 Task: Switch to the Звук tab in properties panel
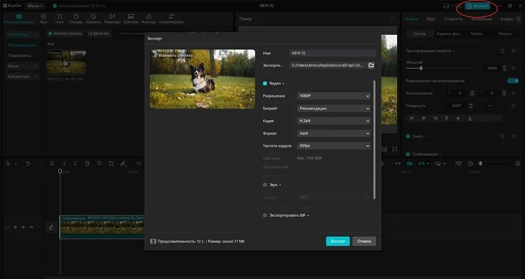[431, 19]
